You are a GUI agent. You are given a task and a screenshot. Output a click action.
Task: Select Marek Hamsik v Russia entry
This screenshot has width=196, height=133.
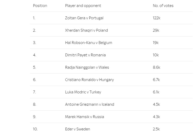(84, 117)
